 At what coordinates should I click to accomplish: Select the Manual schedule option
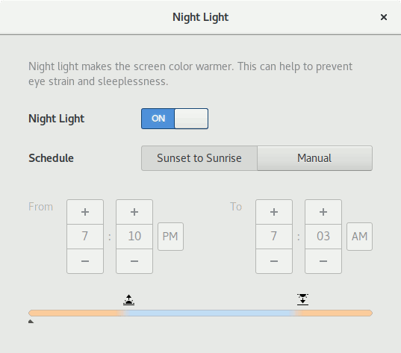click(314, 158)
